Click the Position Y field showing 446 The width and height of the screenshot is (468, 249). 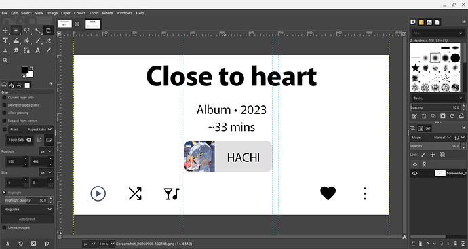pos(39,161)
